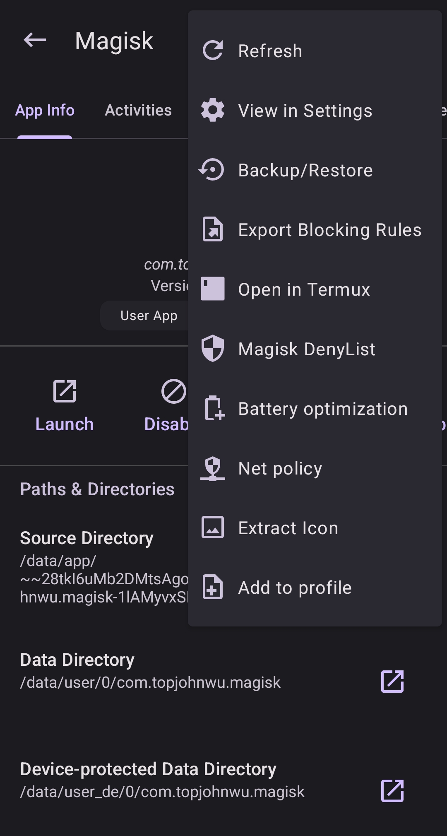Click the Add to profile document icon
Viewport: 447px width, 836px height.
pos(212,587)
